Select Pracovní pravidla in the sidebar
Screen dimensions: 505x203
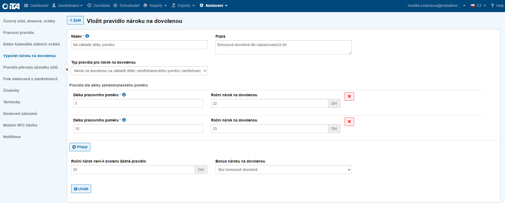pyautogui.click(x=18, y=33)
